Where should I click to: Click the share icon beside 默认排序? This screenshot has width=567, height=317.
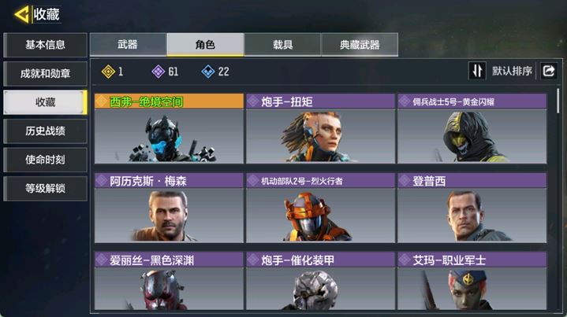pos(549,71)
